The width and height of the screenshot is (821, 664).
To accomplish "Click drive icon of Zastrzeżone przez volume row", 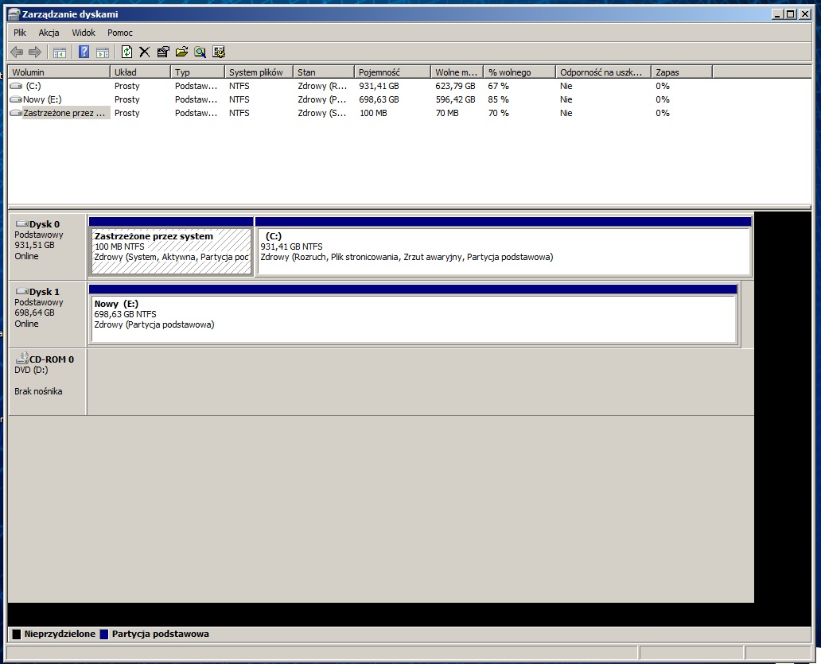I will 16,113.
